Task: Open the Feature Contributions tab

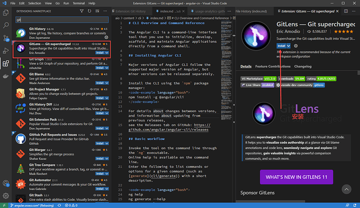Action: (x=273, y=66)
